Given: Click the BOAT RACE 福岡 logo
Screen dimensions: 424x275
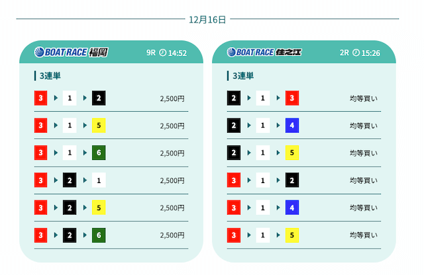Looking at the screenshot, I should (x=71, y=52).
